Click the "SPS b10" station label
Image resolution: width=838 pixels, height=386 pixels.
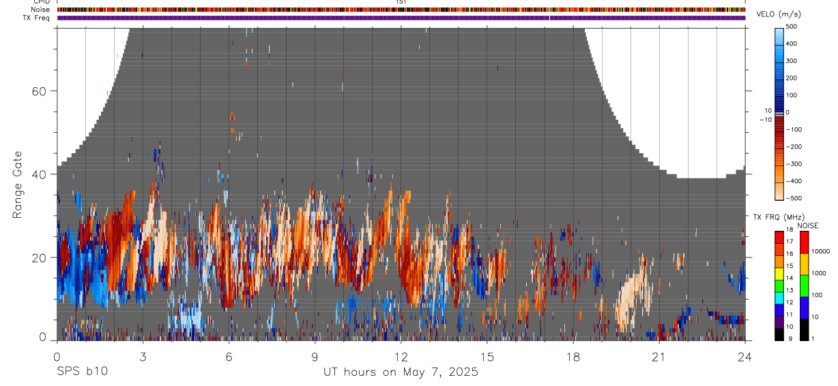82,372
